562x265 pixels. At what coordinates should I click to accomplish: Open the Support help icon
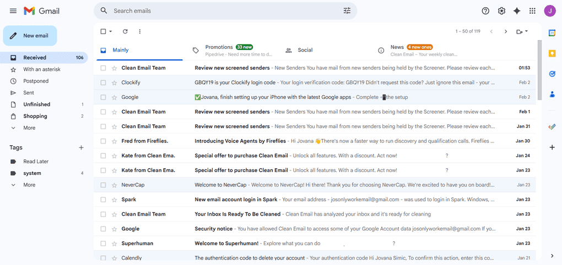(x=485, y=11)
